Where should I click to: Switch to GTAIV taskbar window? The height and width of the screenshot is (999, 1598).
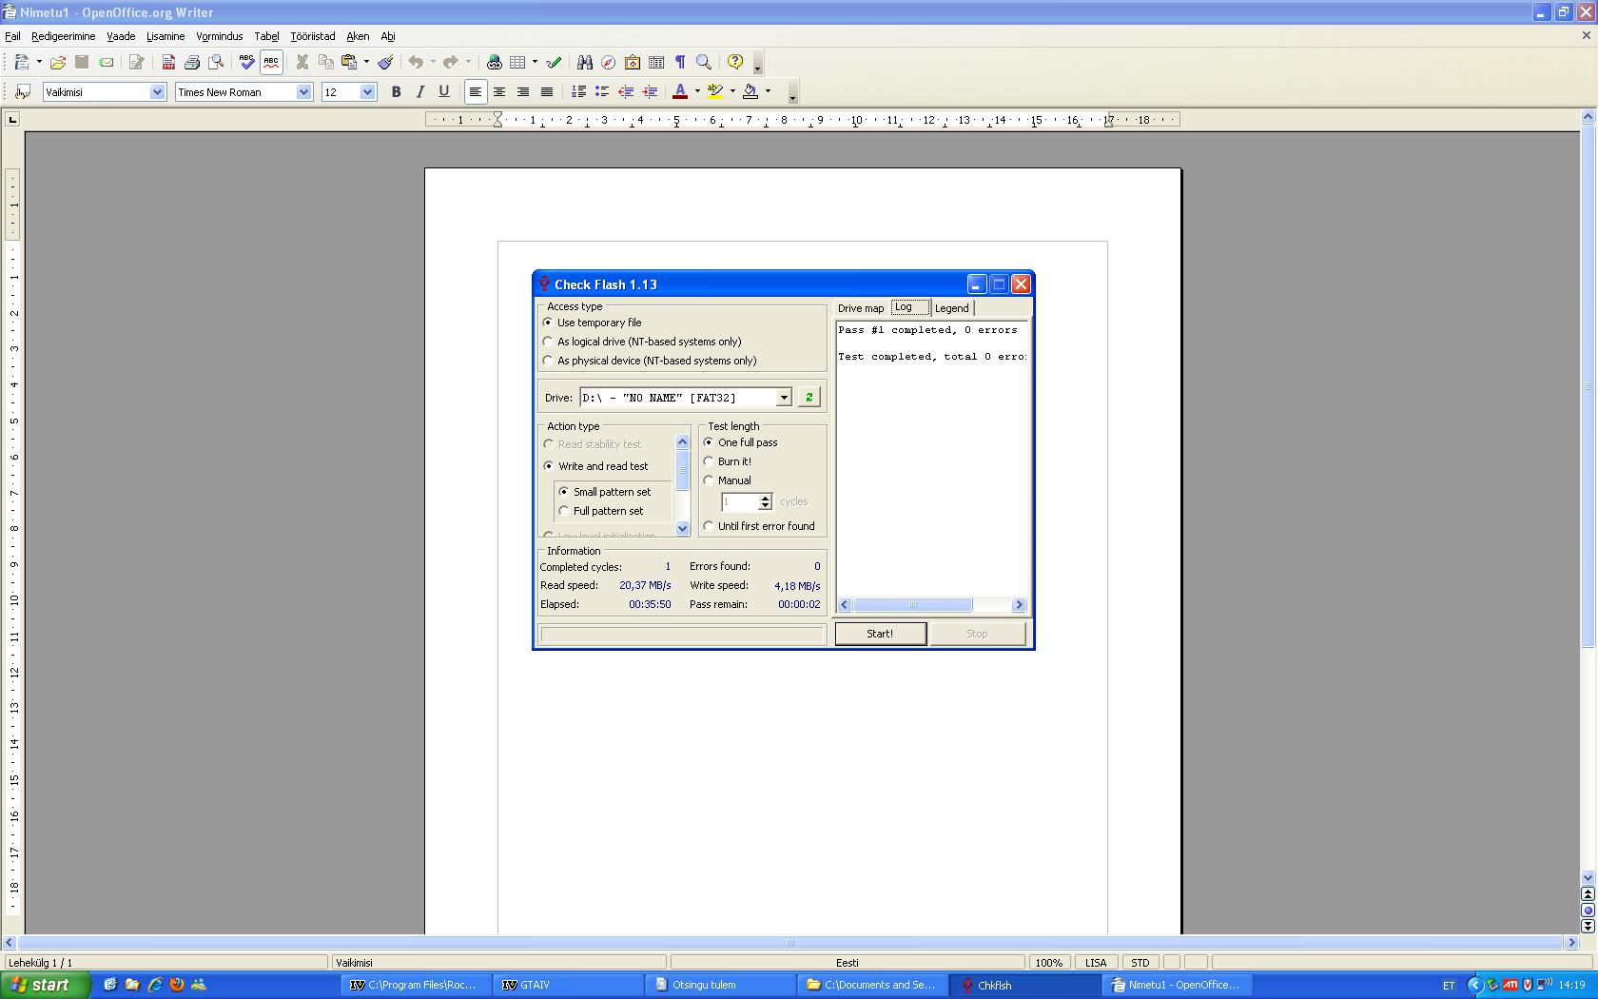pyautogui.click(x=569, y=985)
